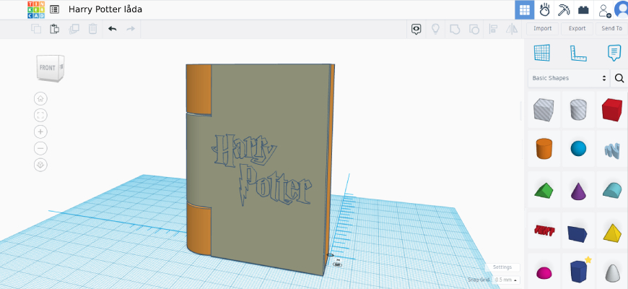Click the Send To button
Viewport: 628px width, 289px height.
click(611, 28)
